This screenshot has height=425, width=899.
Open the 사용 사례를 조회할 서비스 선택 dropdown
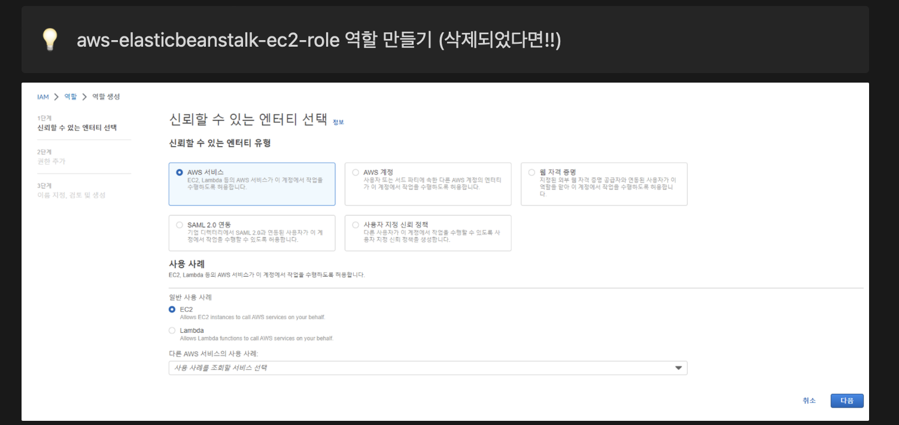428,368
